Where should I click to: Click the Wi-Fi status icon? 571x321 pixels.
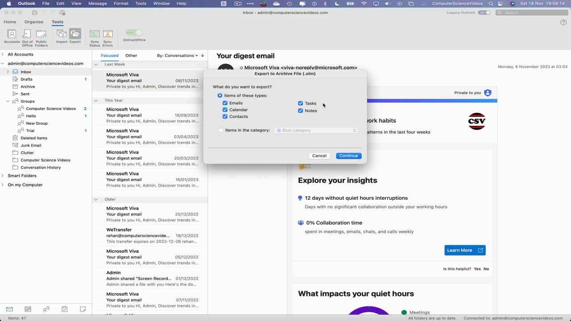[x=364, y=4]
